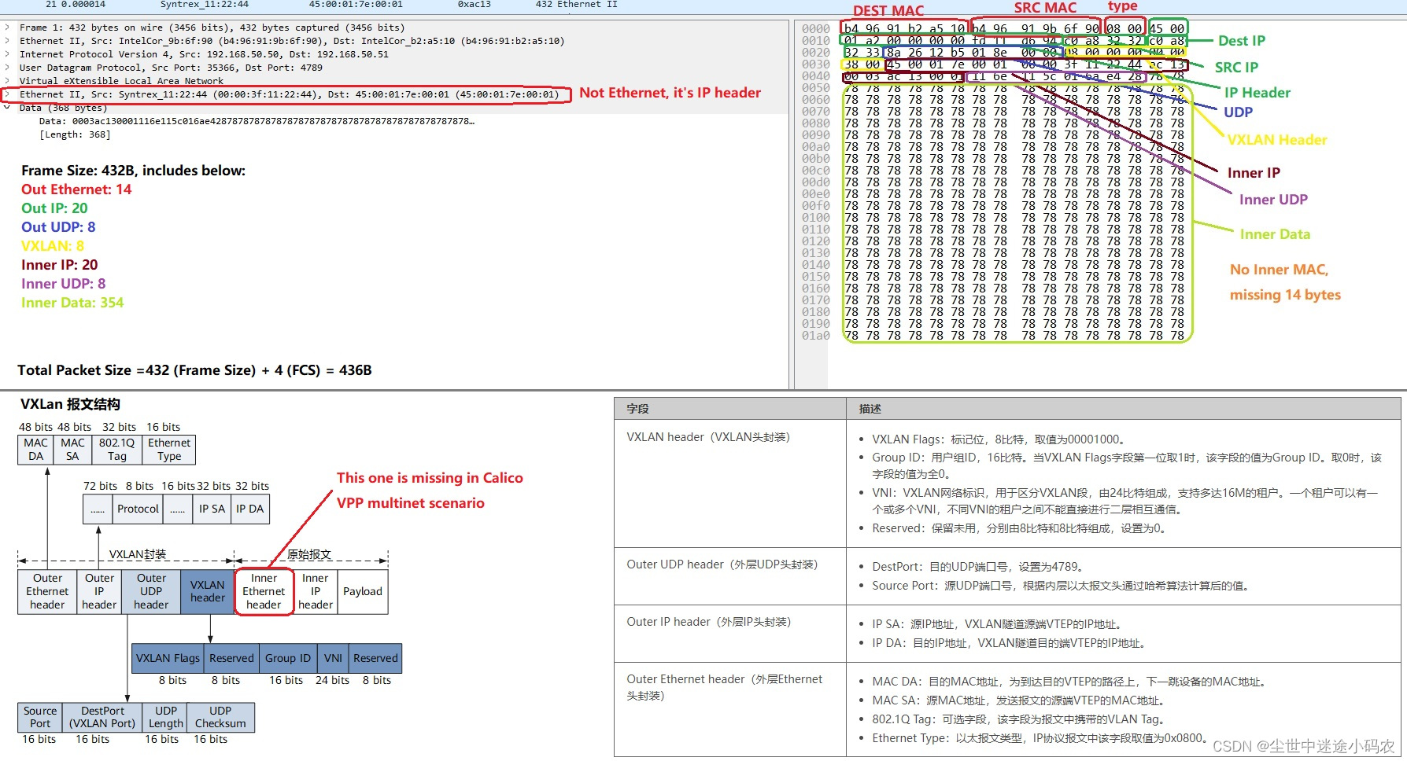Click the MAC DA box in diagram
Viewport: 1407px width, 761px height.
(36, 450)
